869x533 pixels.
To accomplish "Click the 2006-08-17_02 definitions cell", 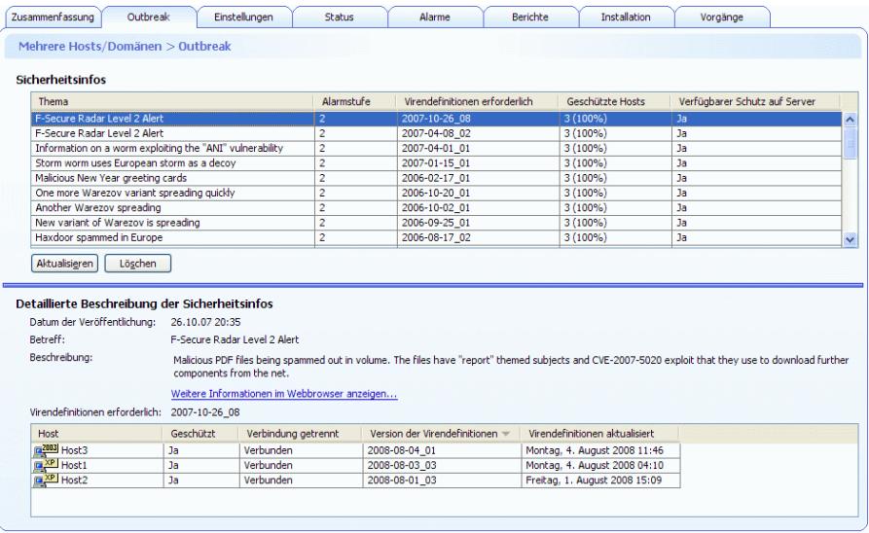I will [x=479, y=238].
